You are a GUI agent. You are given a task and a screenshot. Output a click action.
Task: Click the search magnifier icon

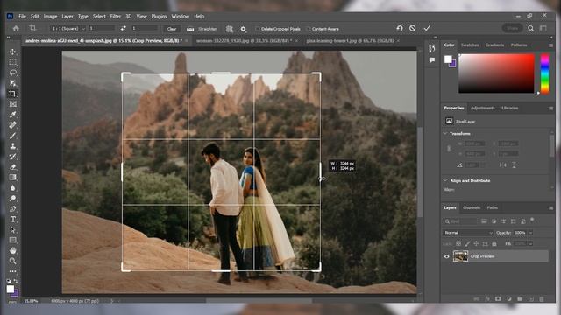coord(531,28)
